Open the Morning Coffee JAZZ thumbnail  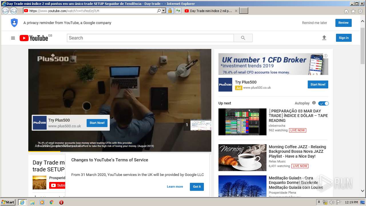242,158
